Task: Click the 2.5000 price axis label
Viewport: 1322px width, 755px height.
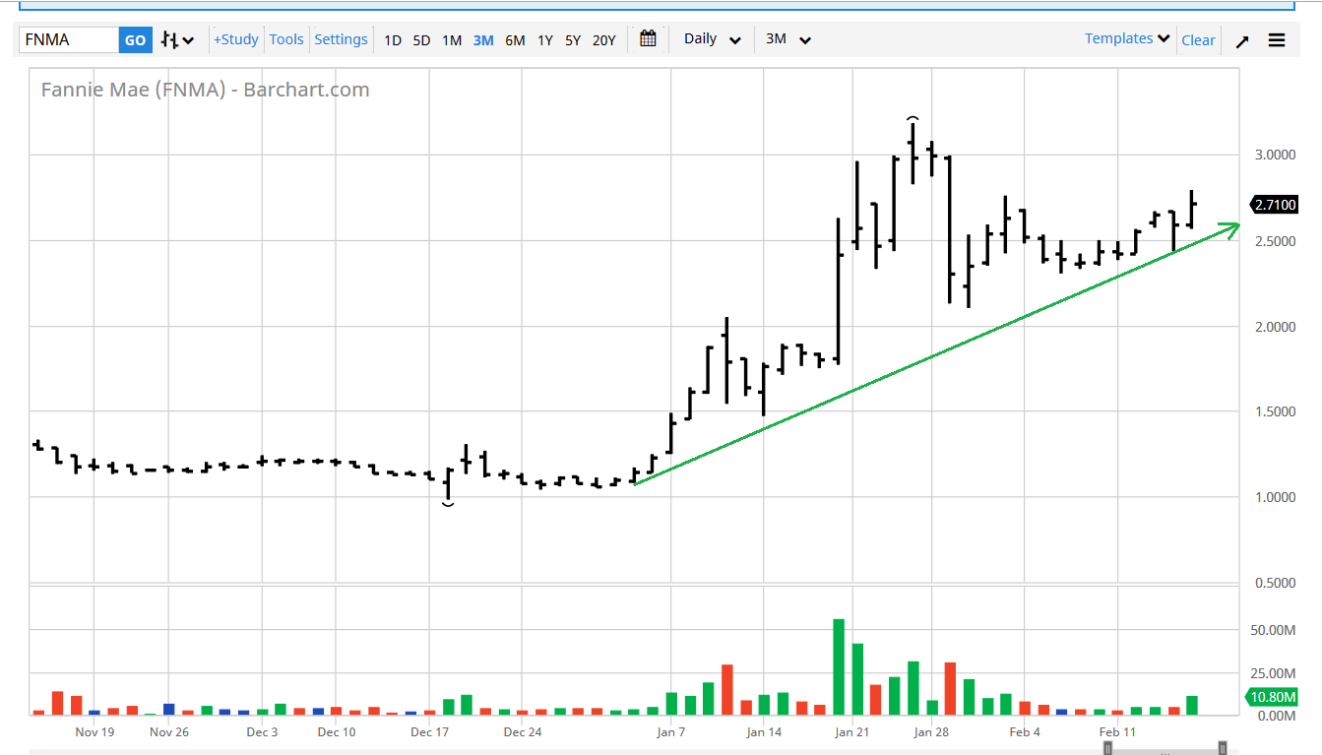Action: (1275, 241)
